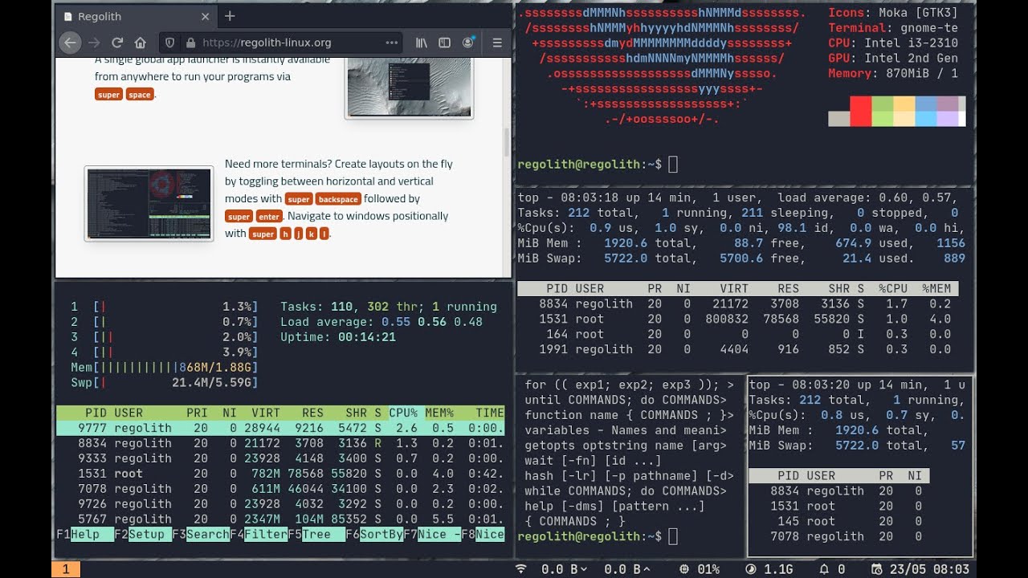Image resolution: width=1028 pixels, height=578 pixels.
Task: Click the htop CPU 4 usage bar
Action: pos(165,352)
